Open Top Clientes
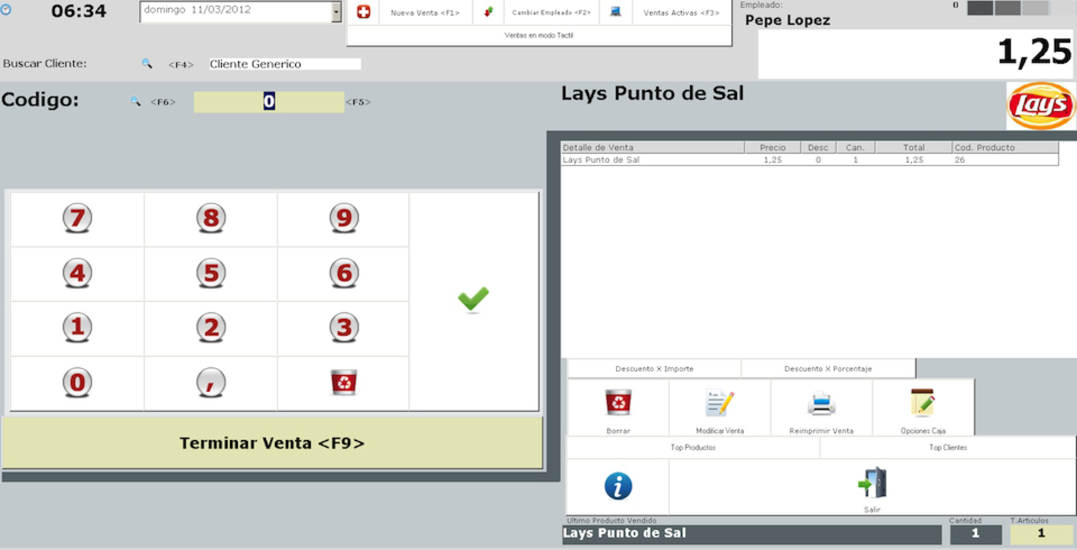1077x550 pixels. pyautogui.click(x=948, y=448)
